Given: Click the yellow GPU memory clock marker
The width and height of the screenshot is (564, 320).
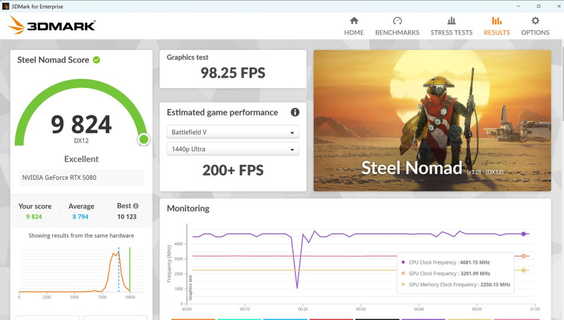Looking at the screenshot, I should (x=523, y=270).
